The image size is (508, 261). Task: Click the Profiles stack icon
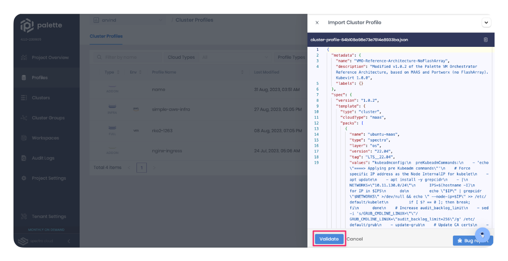point(24,78)
